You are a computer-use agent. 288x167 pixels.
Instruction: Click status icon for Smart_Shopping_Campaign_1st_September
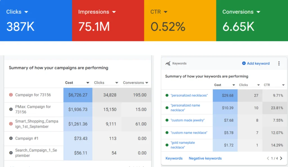(x=11, y=124)
